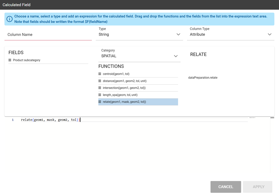Screen dimensions: 279x195
Task: Click the RELATE heading
Action: 198,54
